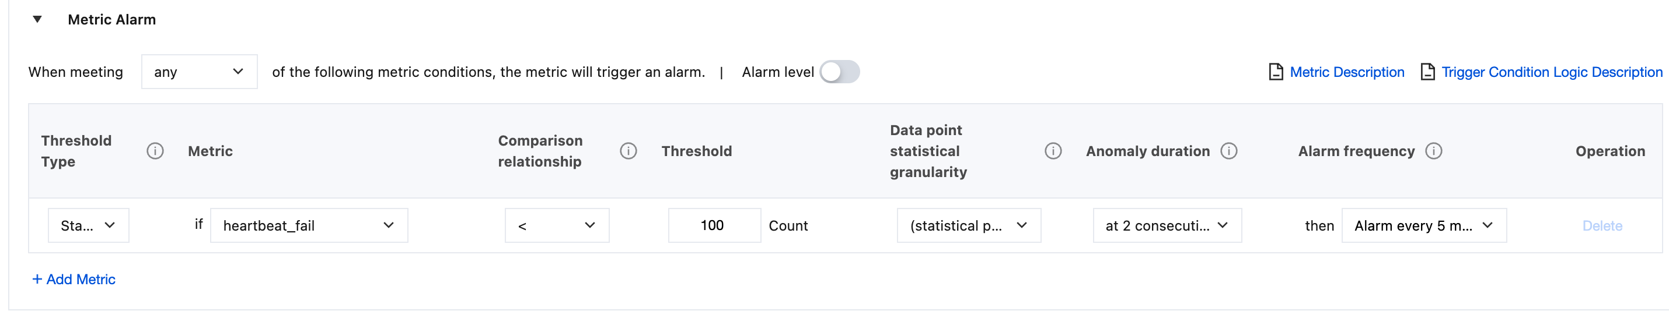
Task: Click the Delete operation link
Action: pyautogui.click(x=1602, y=225)
